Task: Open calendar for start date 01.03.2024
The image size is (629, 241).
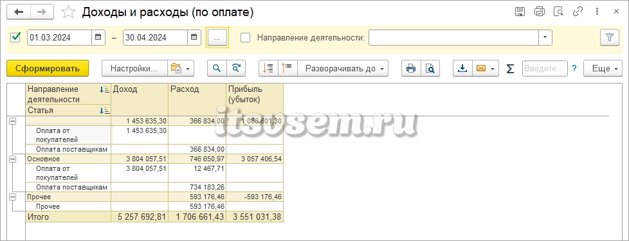Action: pos(98,38)
